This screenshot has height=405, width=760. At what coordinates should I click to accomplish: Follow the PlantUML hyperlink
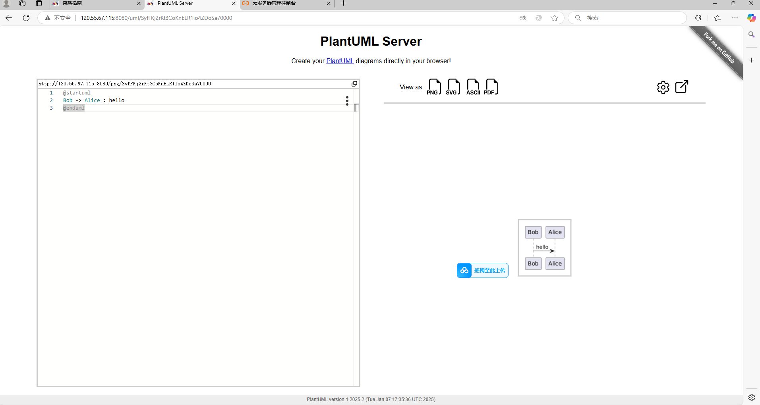340,61
